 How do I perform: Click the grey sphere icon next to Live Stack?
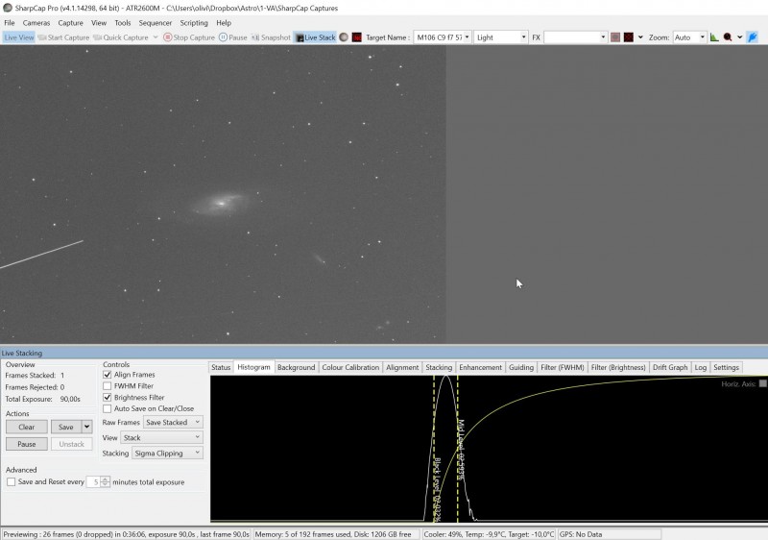pos(344,37)
